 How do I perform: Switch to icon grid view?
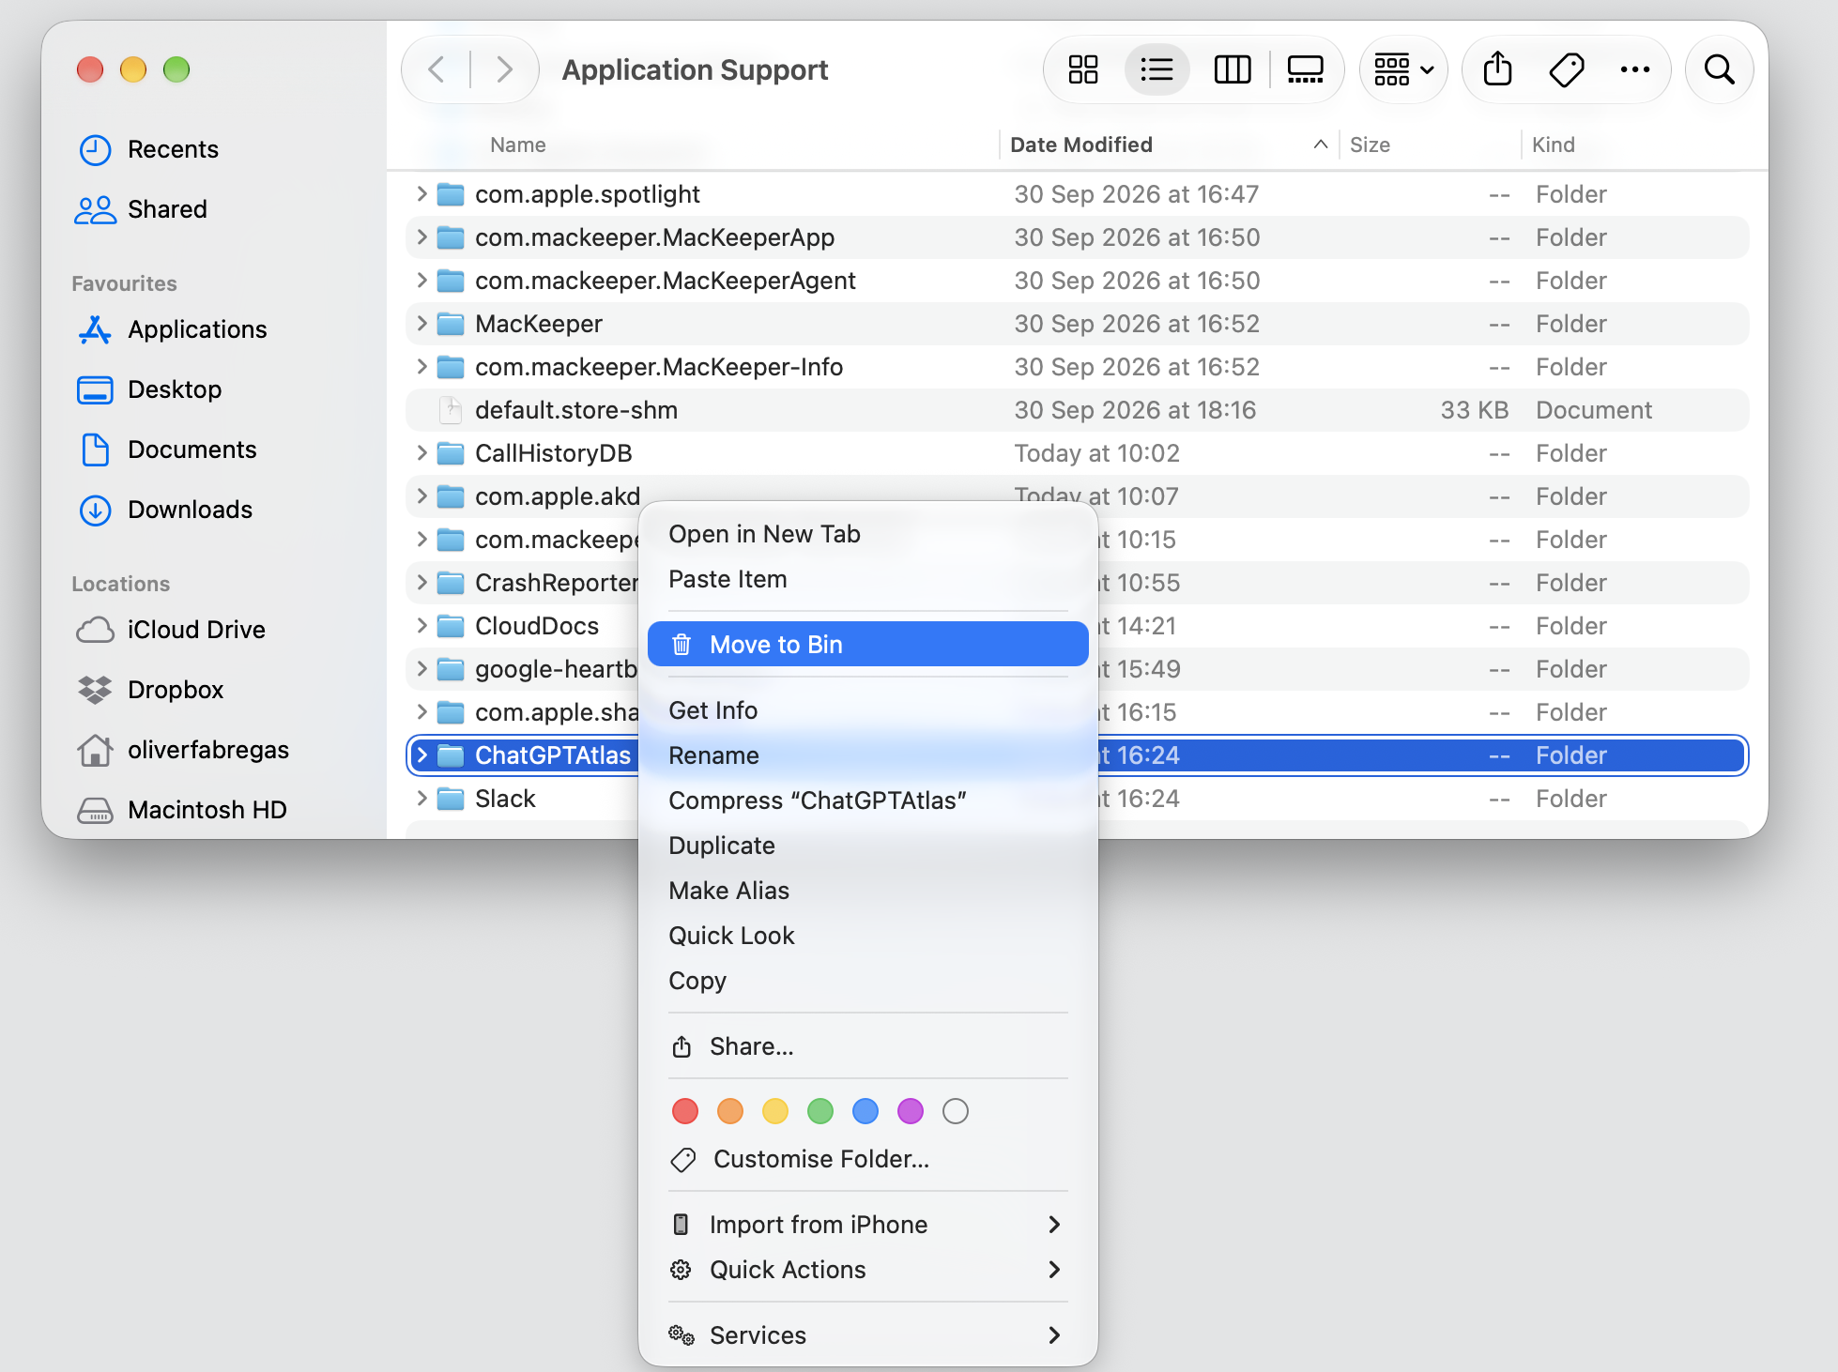(1083, 69)
